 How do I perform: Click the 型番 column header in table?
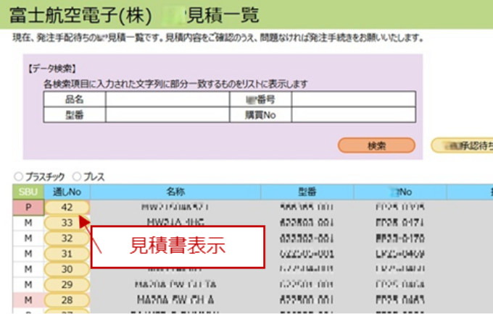click(307, 192)
